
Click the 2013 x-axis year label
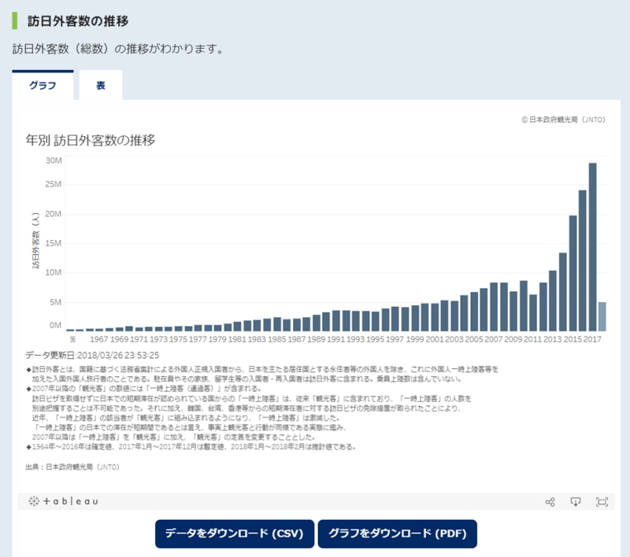tap(552, 339)
